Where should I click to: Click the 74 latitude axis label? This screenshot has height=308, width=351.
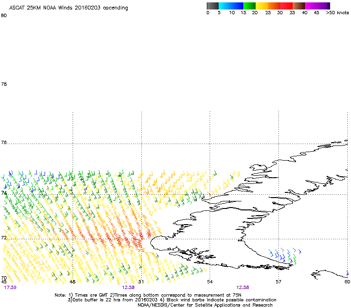tap(4, 193)
